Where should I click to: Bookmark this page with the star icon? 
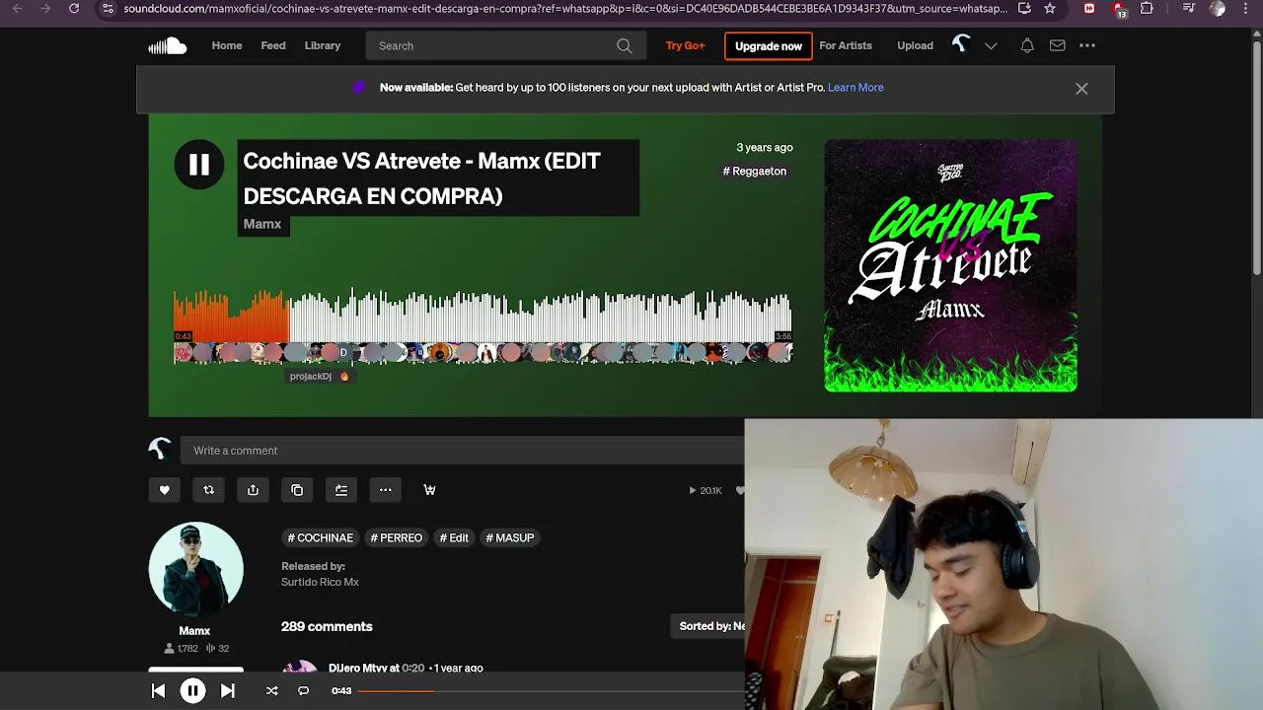[1050, 8]
